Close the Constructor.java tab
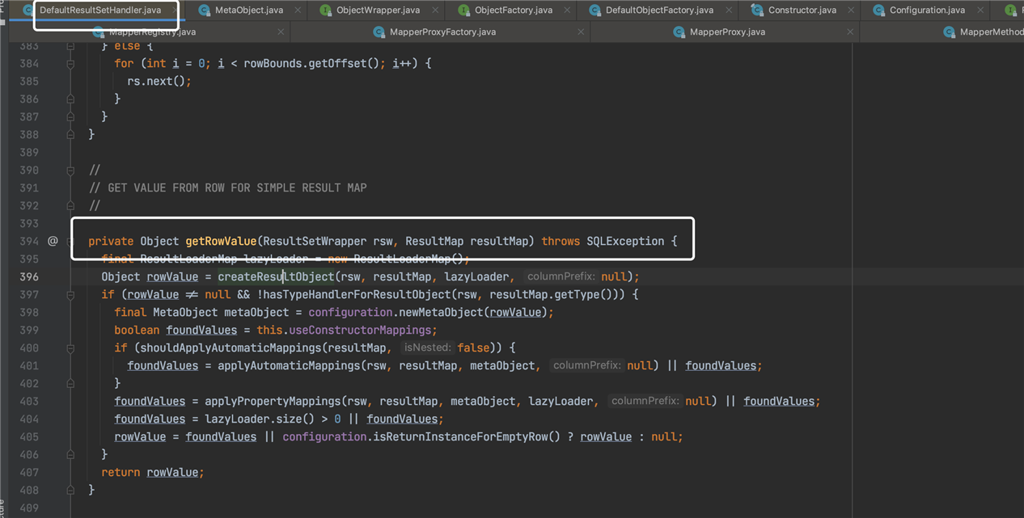The height and width of the screenshot is (518, 1024). (849, 10)
